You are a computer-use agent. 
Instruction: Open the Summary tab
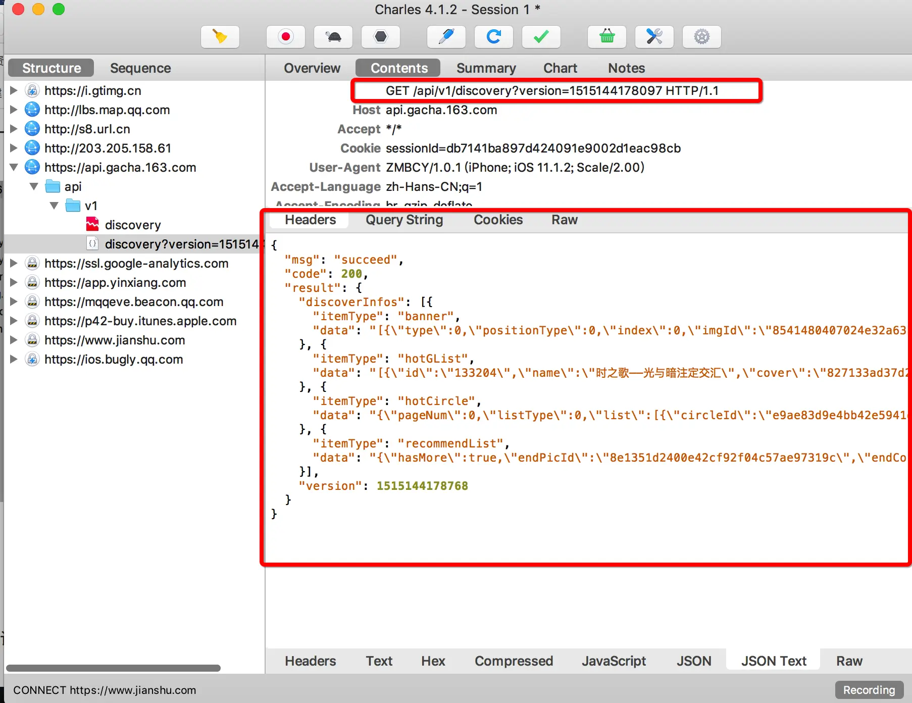coord(486,68)
